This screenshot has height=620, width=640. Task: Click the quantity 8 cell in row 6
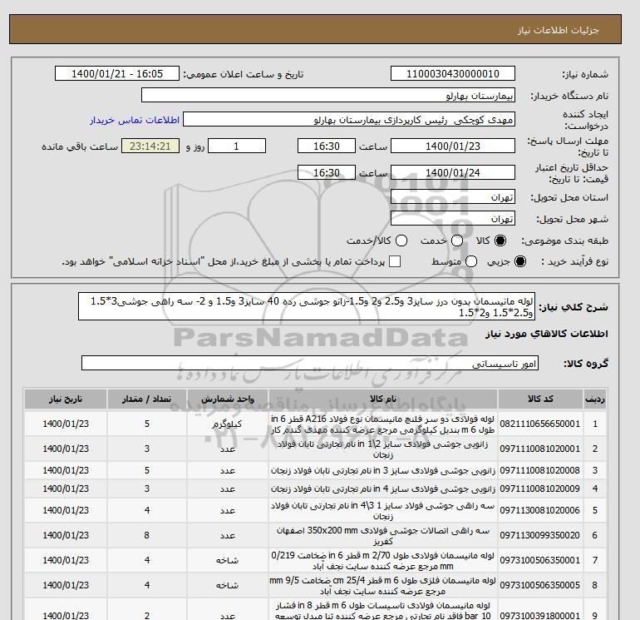(147, 535)
